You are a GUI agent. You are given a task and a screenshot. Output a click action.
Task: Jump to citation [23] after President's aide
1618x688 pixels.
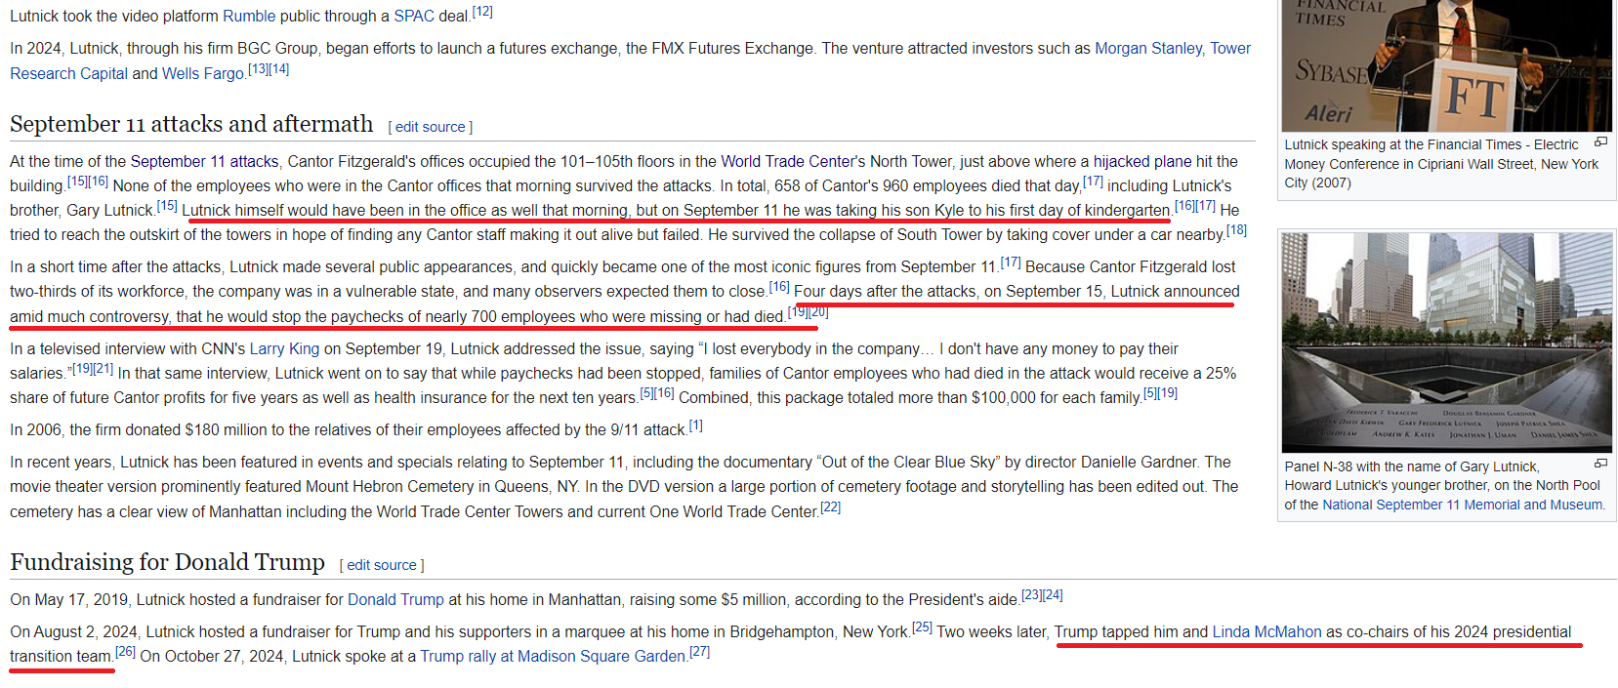[x=1031, y=594]
